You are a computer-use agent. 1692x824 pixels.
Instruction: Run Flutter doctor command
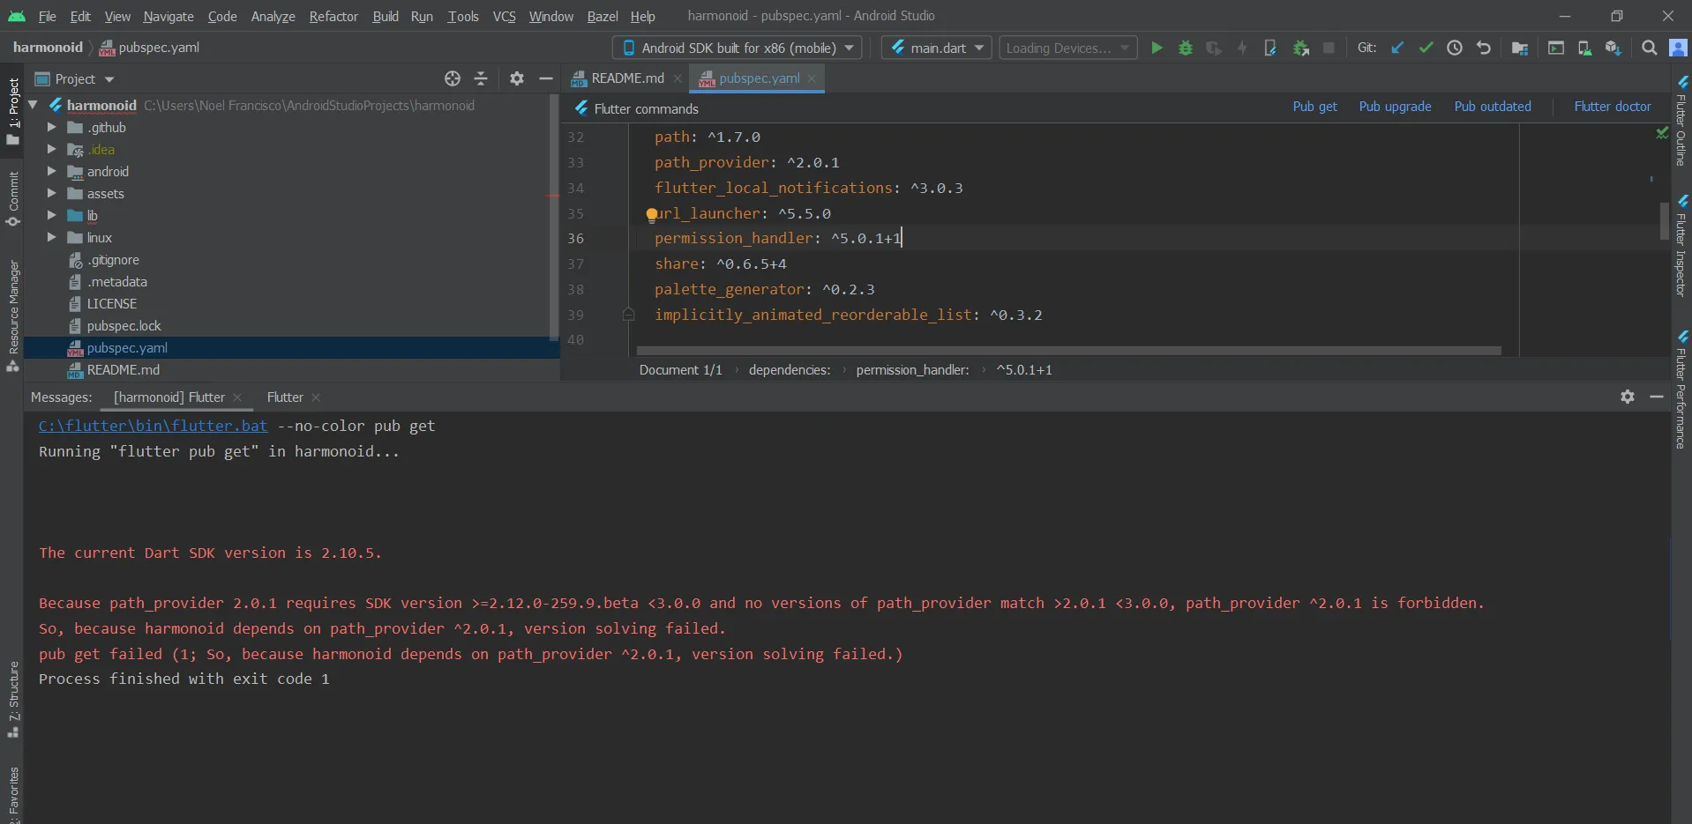(x=1612, y=107)
